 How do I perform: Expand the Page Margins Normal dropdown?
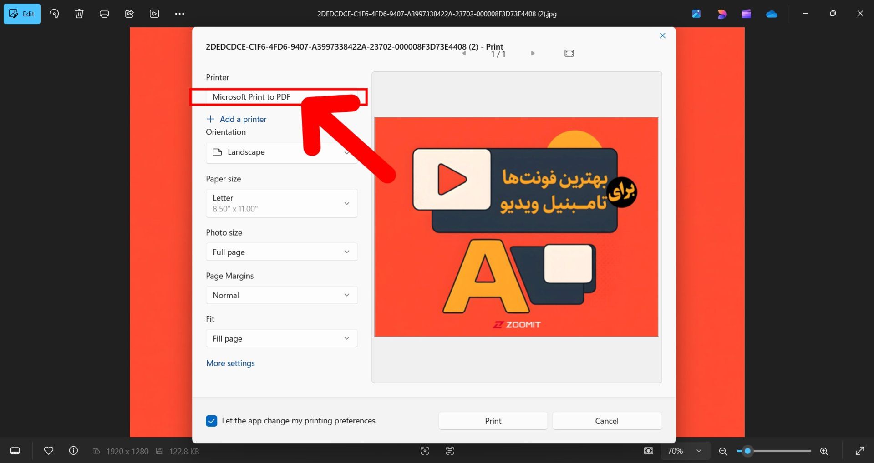(281, 295)
